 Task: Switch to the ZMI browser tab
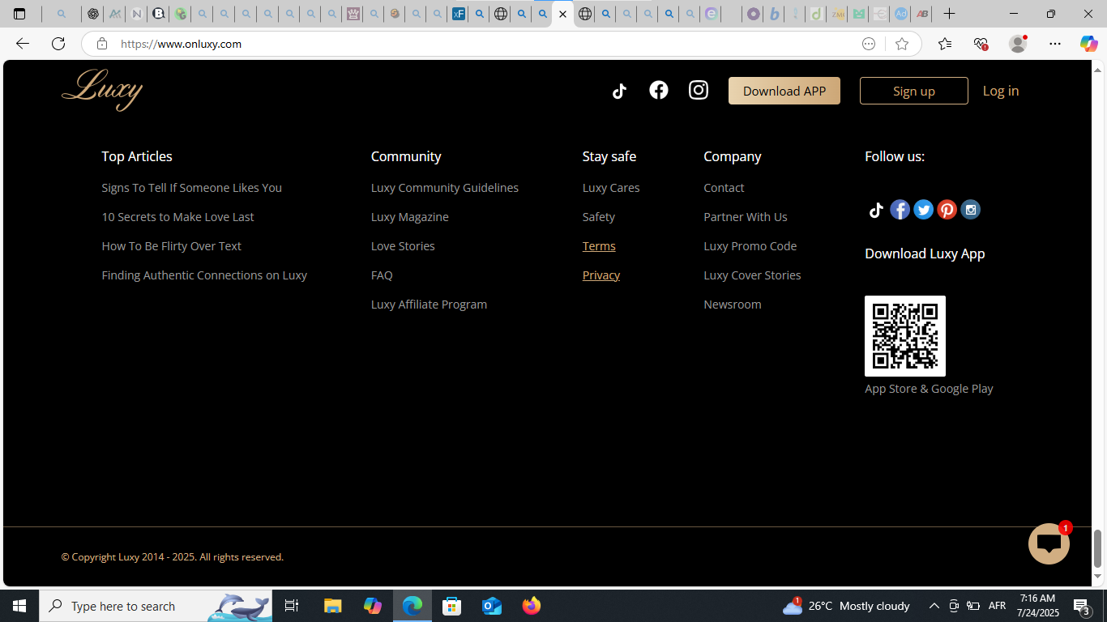coord(837,14)
